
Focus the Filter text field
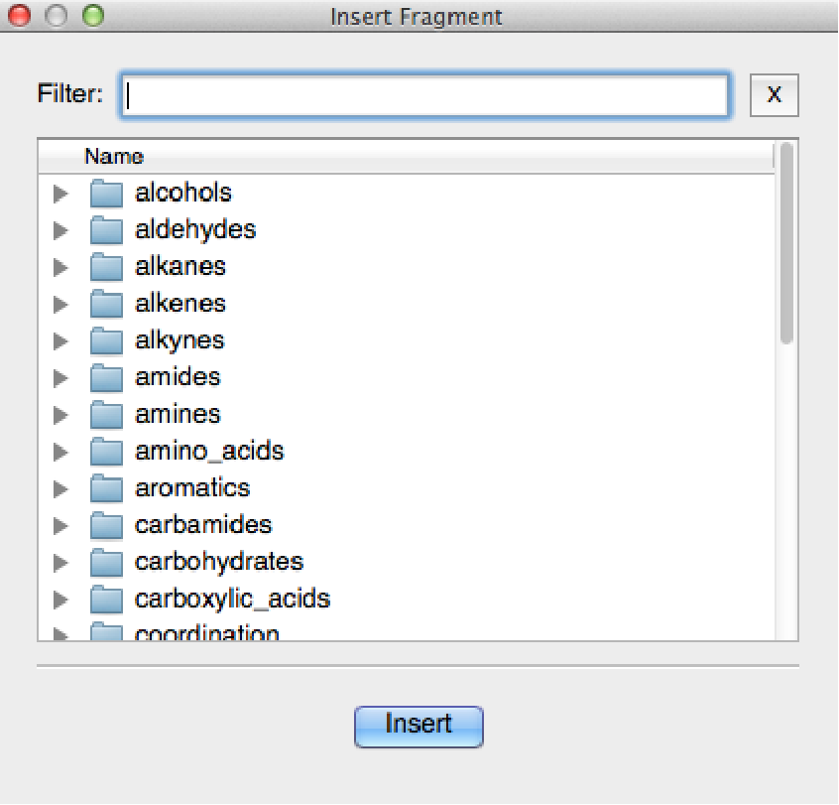(424, 96)
